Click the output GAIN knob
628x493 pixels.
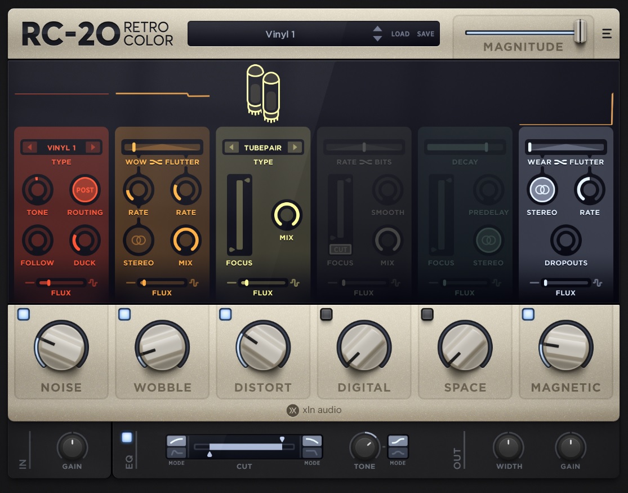click(571, 446)
